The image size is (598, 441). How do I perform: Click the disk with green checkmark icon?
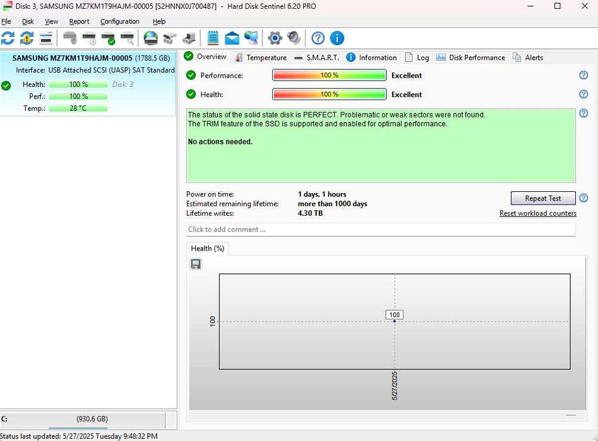109,38
